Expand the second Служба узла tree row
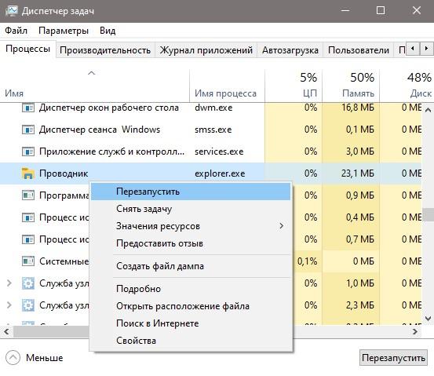The height and width of the screenshot is (376, 434). click(9, 305)
